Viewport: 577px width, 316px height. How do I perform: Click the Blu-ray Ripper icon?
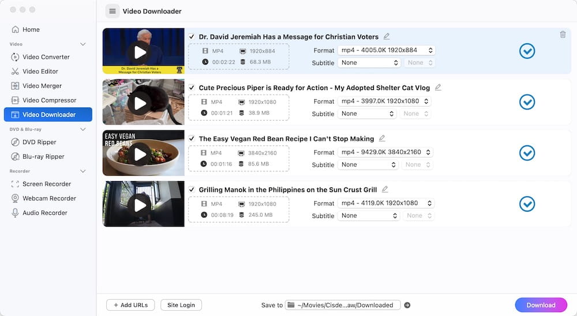coord(15,156)
